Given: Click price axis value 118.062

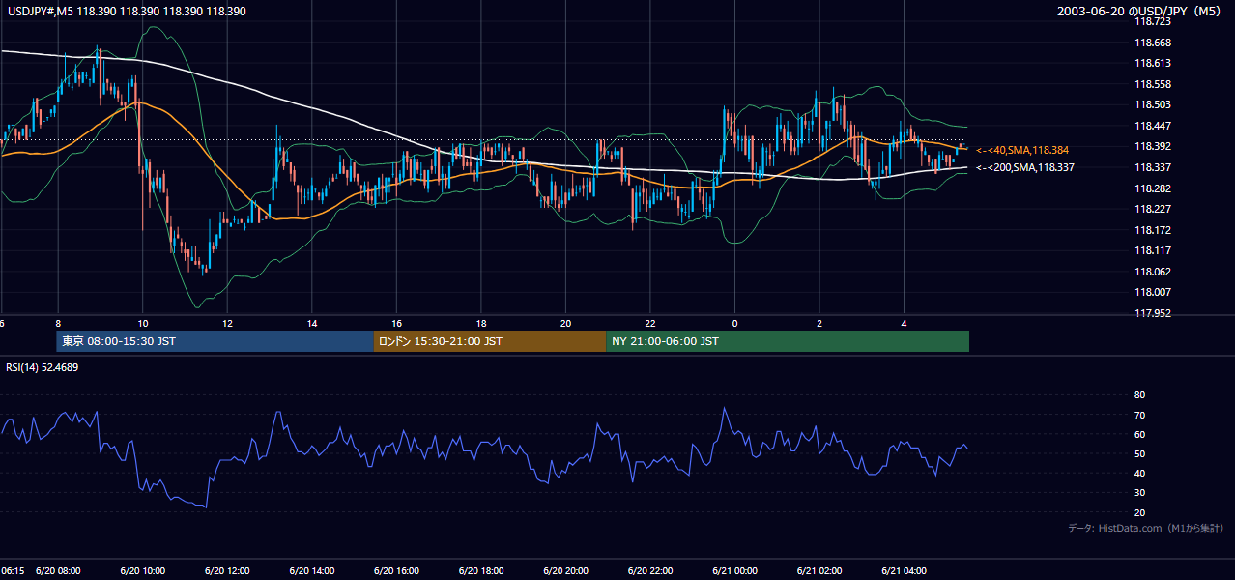Looking at the screenshot, I should point(1153,272).
